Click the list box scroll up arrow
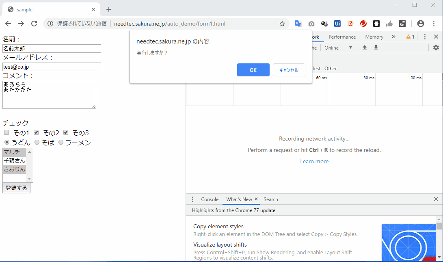 pos(29,152)
